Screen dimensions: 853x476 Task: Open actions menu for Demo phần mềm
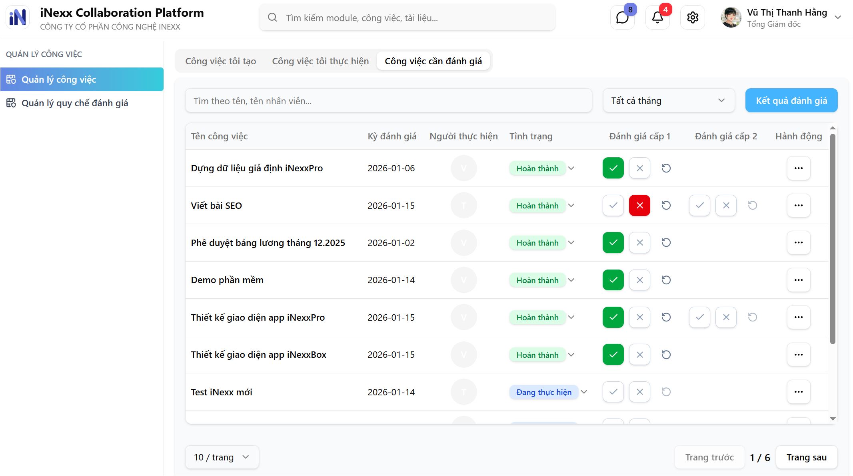[x=798, y=280]
